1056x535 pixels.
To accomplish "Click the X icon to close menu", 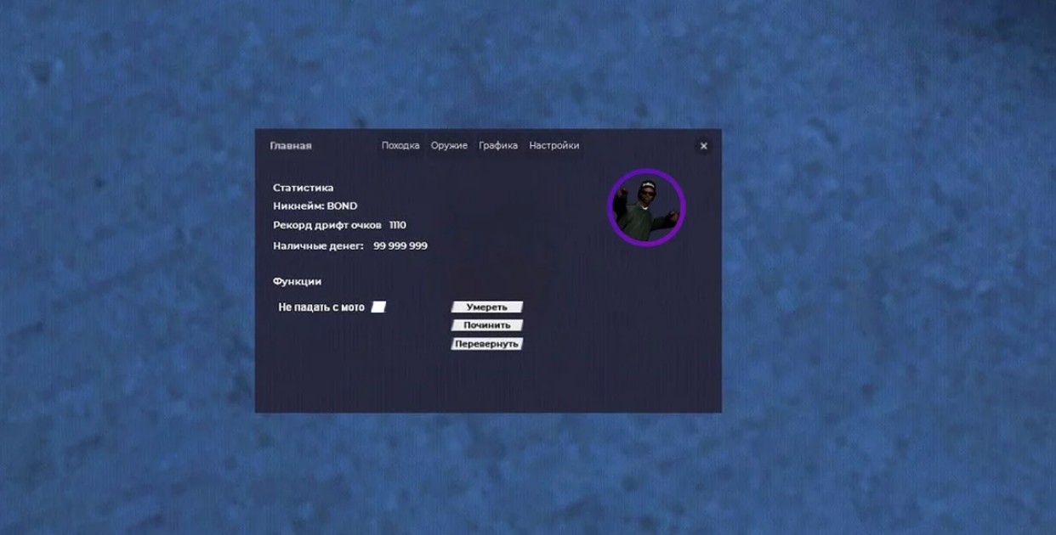I will pos(703,145).
